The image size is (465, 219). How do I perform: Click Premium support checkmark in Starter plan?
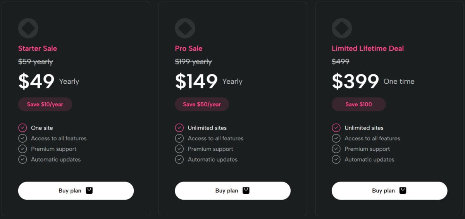click(x=22, y=149)
